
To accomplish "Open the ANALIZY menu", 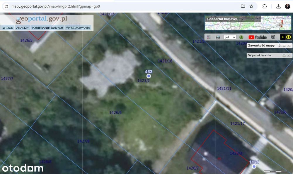I will click(23, 28).
